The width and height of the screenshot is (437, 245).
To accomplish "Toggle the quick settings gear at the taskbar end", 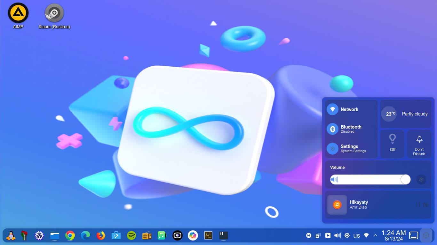I will [426, 235].
